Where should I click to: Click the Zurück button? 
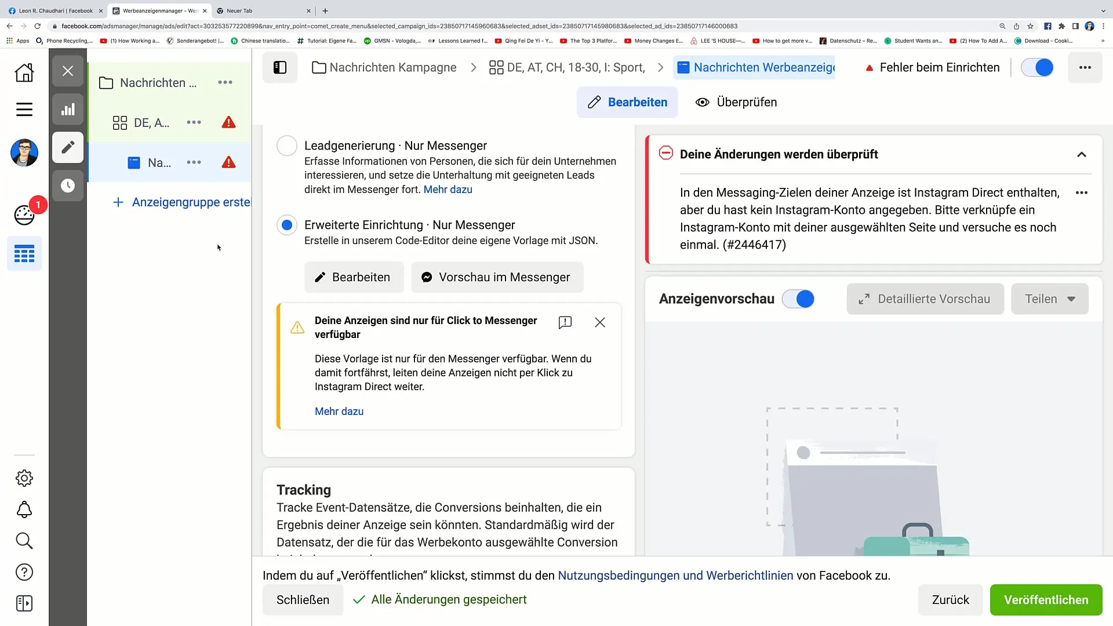[x=950, y=600]
